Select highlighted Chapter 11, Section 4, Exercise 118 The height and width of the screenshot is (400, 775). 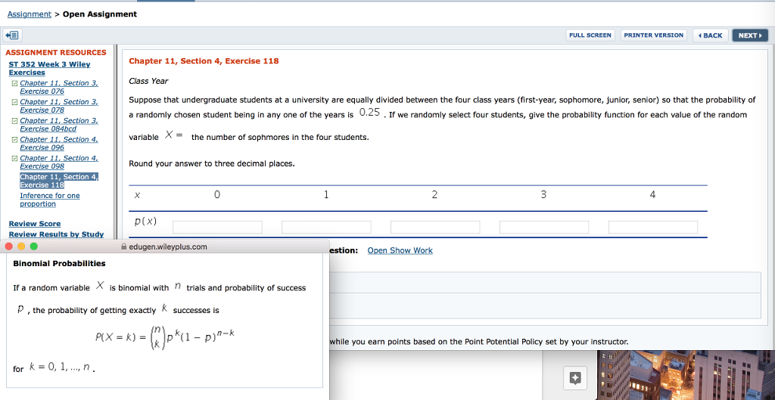59,181
